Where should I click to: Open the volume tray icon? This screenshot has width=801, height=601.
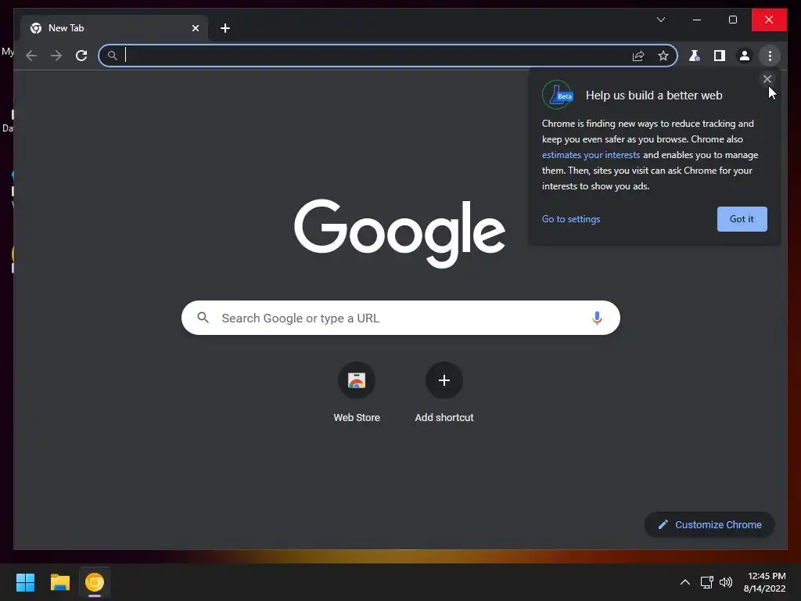(x=725, y=582)
